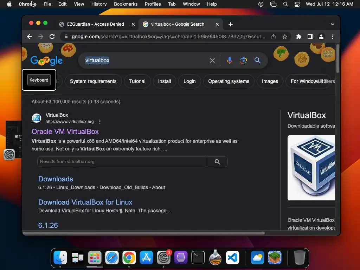Submit the search with the magnifier icon
The width and height of the screenshot is (360, 270).
pos(258,60)
